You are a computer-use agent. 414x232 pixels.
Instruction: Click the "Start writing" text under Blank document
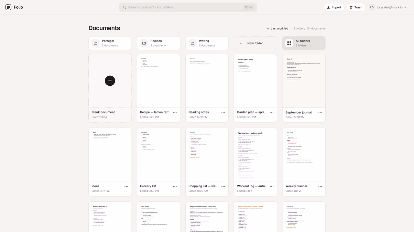click(x=99, y=117)
